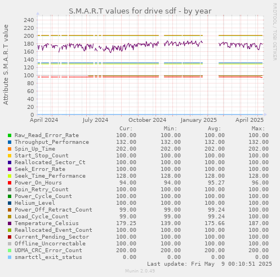The image size is (280, 277).
Task: Click the Start_Stop_Count label
Action: (x=42, y=156)
